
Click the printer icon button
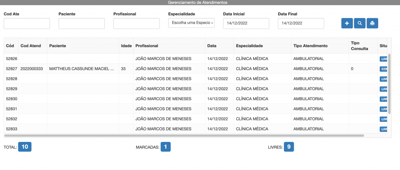pyautogui.click(x=372, y=23)
